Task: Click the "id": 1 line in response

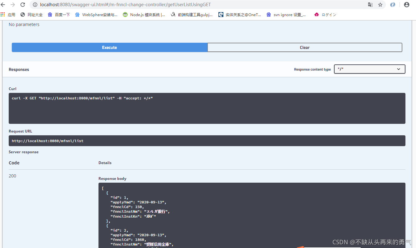Action: [x=119, y=198]
